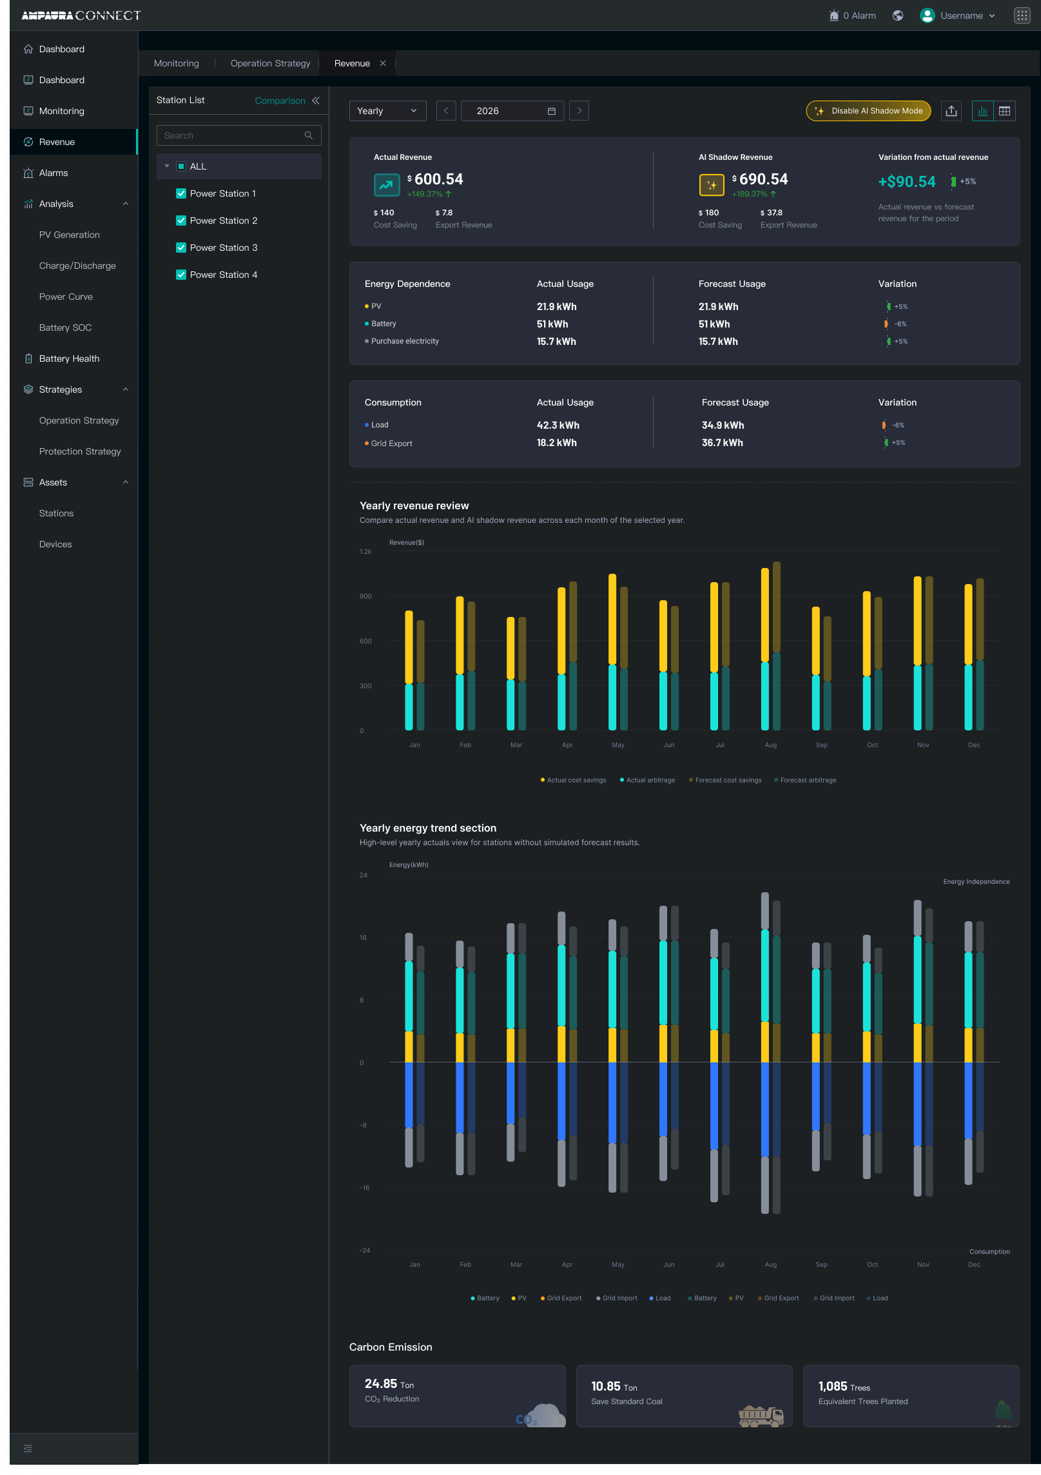Open Battery SOC page

click(x=65, y=327)
